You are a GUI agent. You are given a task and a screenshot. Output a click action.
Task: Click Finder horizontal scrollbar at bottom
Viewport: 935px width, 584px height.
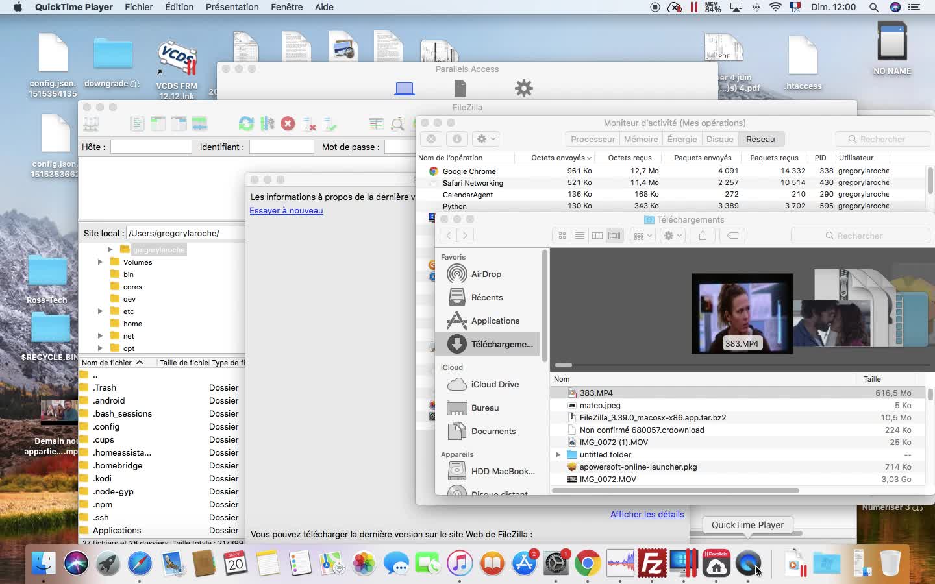tap(675, 491)
